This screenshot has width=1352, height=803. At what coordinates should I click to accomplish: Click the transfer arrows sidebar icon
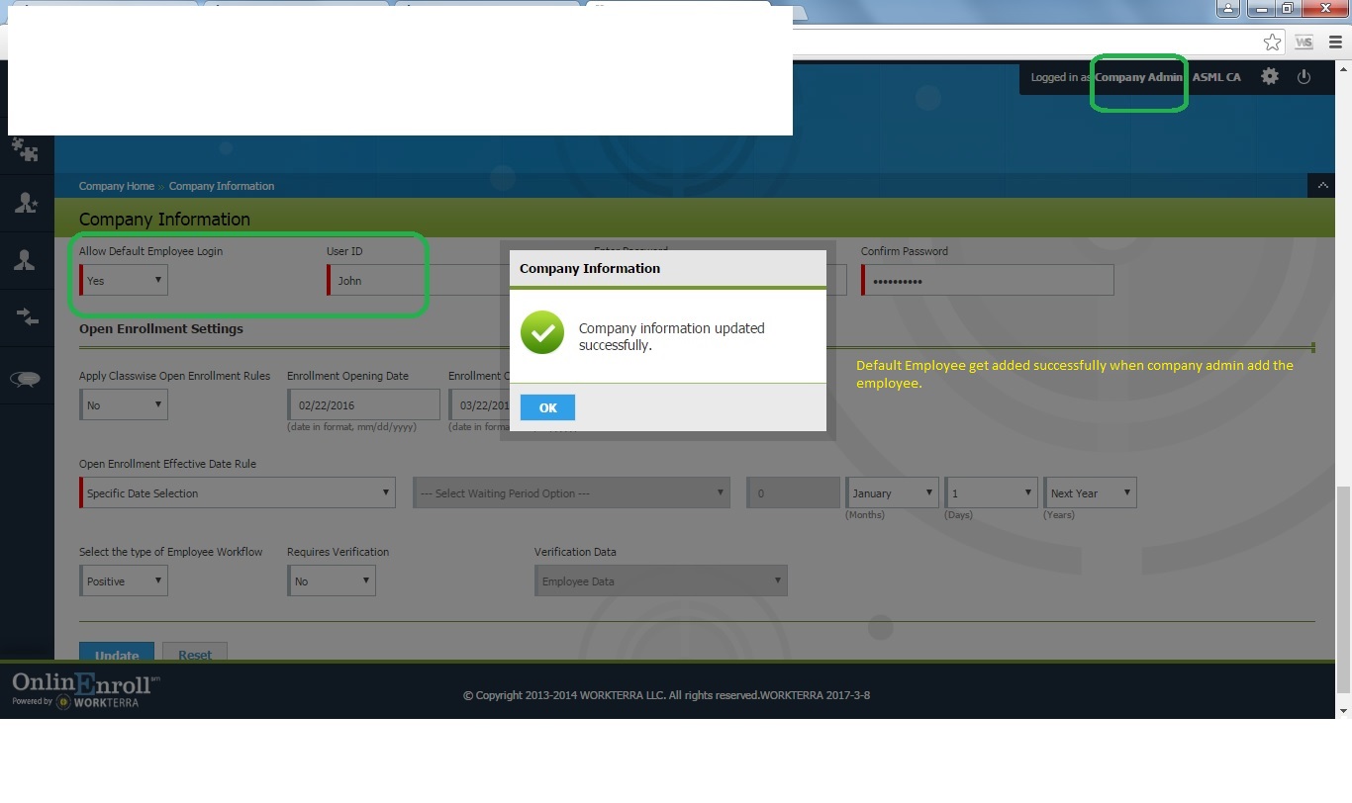coord(27,317)
